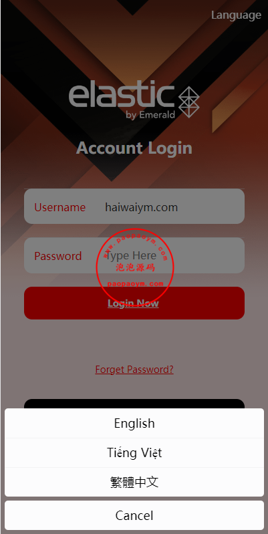This screenshot has height=534, width=268.
Task: Click the red Login Now button
Action: (x=134, y=303)
